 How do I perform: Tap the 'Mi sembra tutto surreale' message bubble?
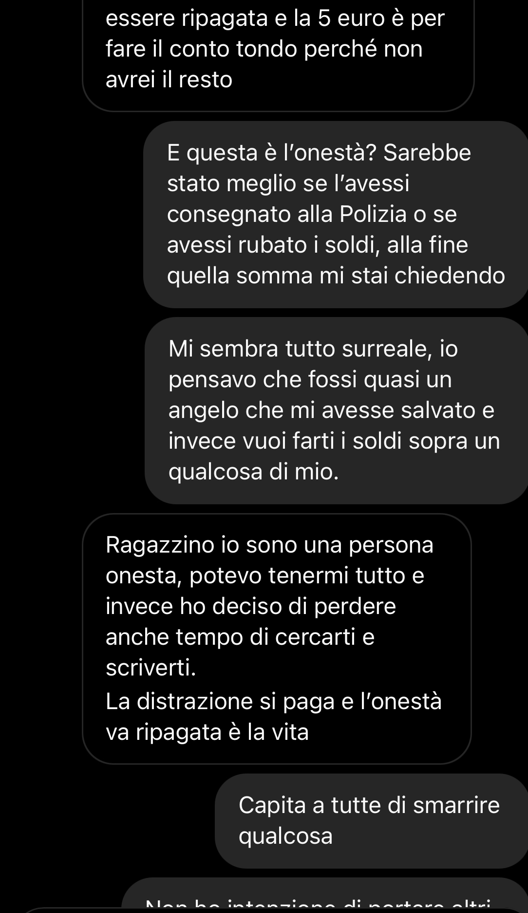point(337,411)
